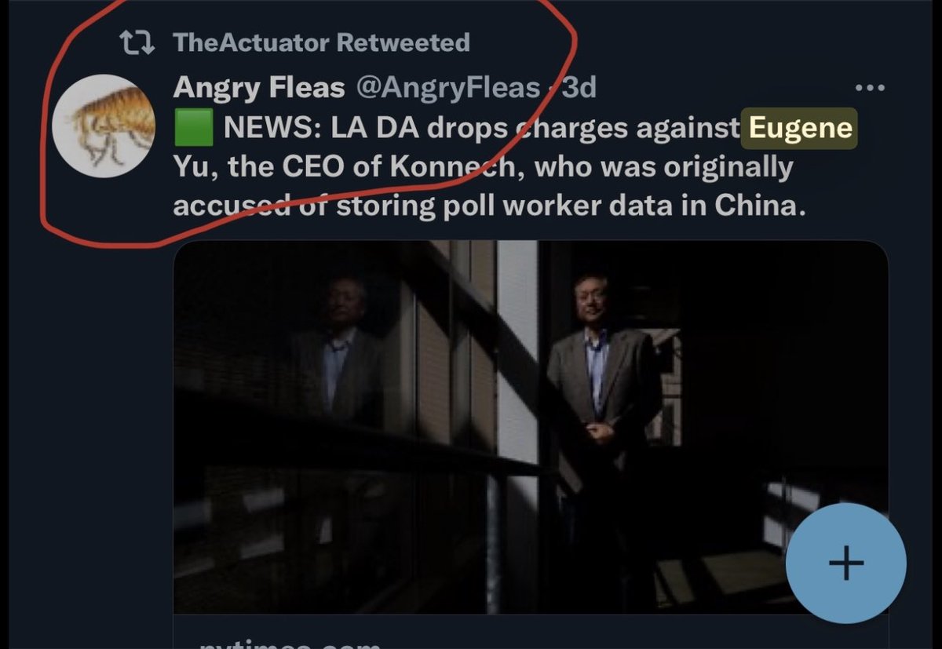
Task: Open the three-dot more options menu
Action: coord(870,88)
